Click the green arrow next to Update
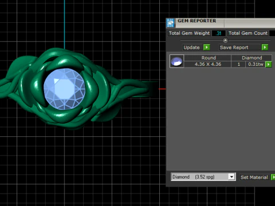275x206 pixels. click(x=207, y=47)
